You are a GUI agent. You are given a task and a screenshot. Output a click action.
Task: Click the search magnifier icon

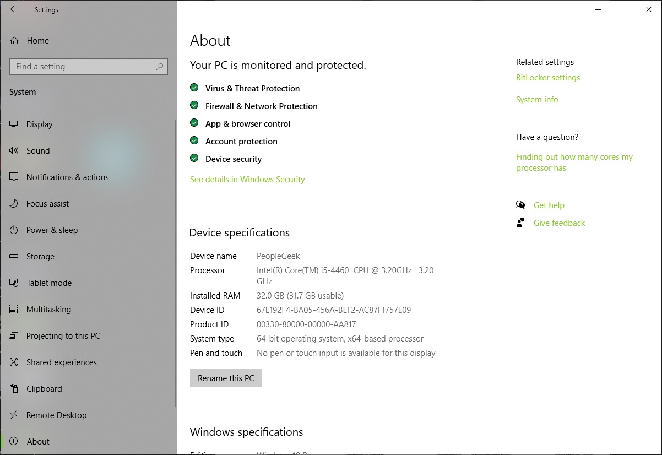click(x=160, y=67)
